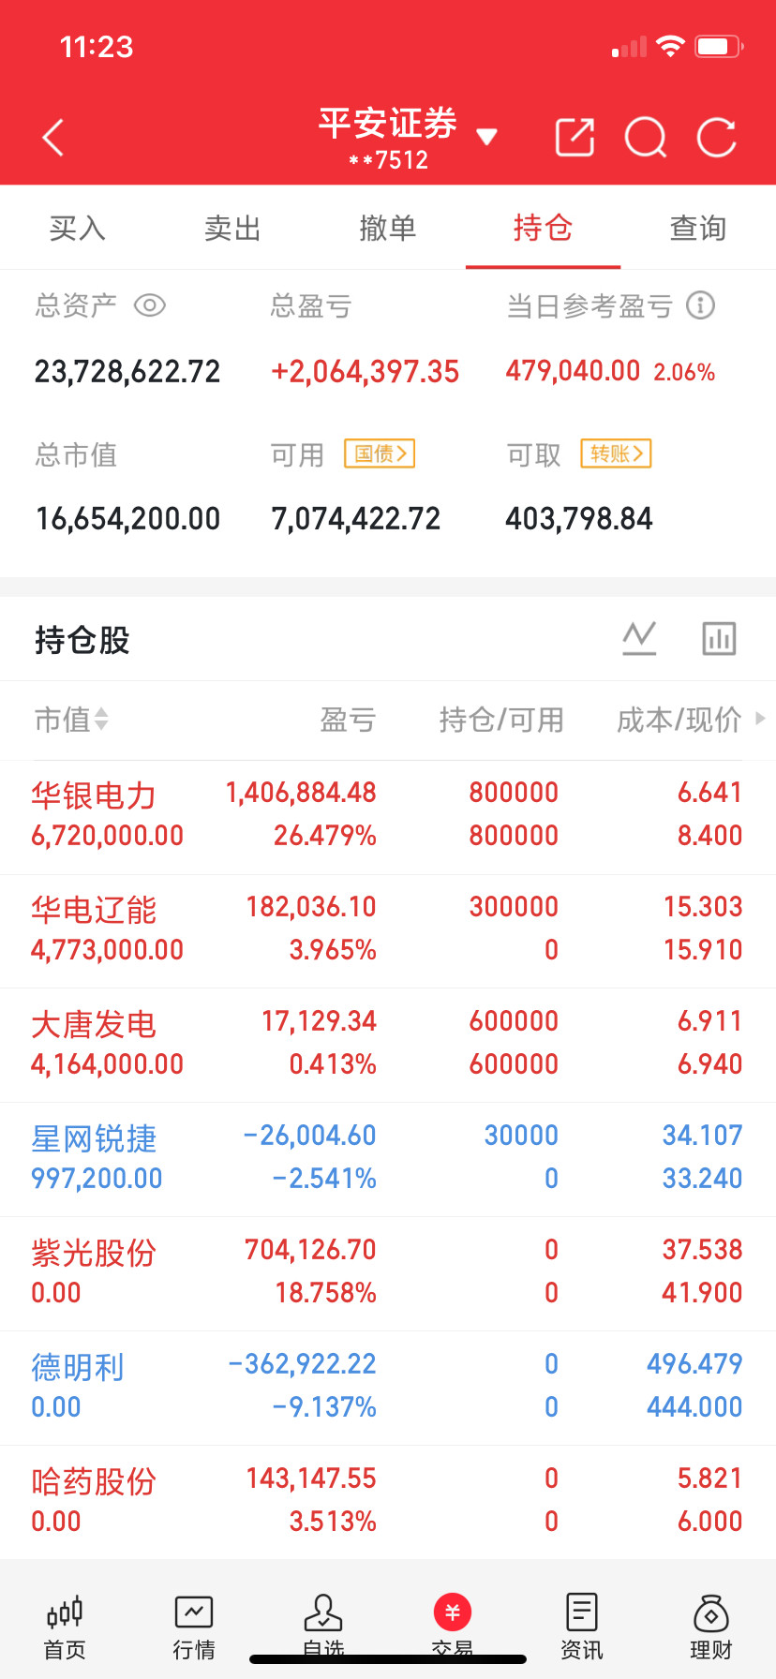This screenshot has width=776, height=1679.
Task: Open the share/export icon
Action: tap(575, 137)
